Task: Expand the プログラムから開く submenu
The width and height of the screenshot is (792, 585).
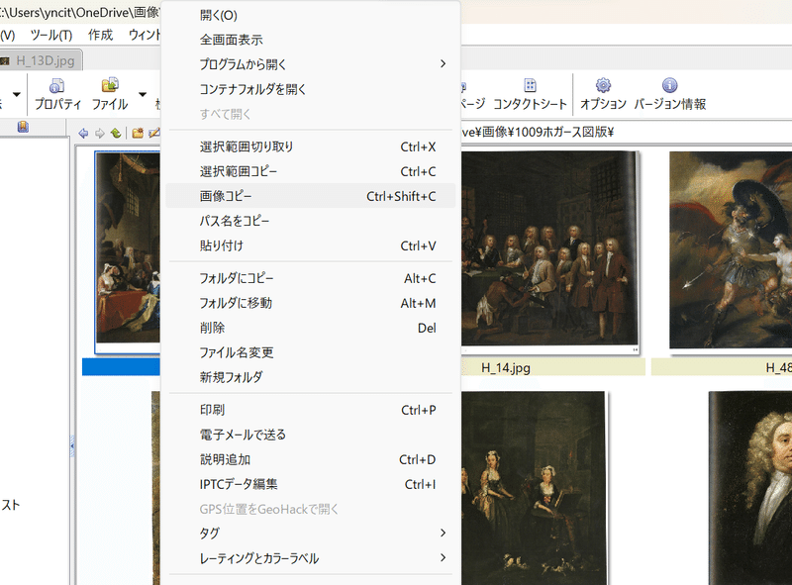Action: [x=311, y=64]
